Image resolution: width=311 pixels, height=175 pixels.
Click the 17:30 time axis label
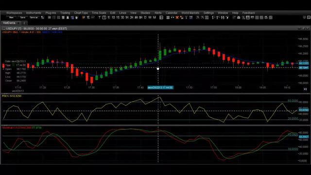[x=91, y=87]
